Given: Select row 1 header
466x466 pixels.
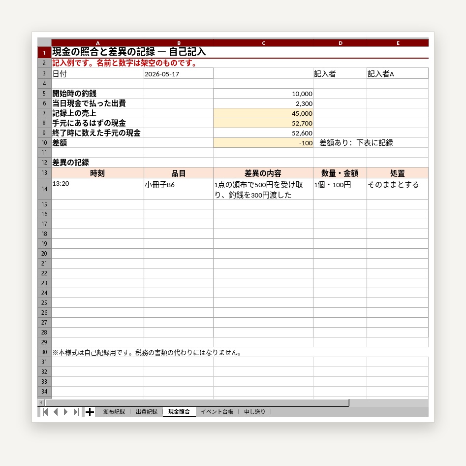Looking at the screenshot, I should pyautogui.click(x=44, y=53).
